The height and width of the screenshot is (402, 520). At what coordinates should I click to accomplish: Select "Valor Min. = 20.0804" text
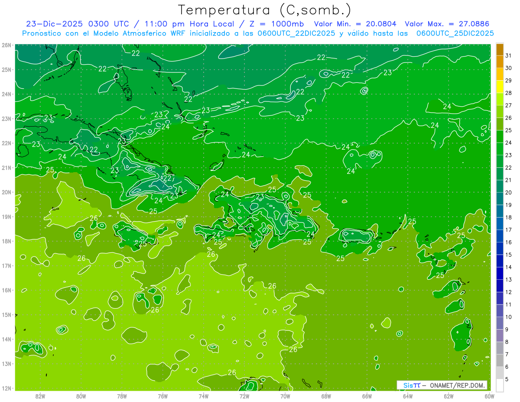pos(355,24)
